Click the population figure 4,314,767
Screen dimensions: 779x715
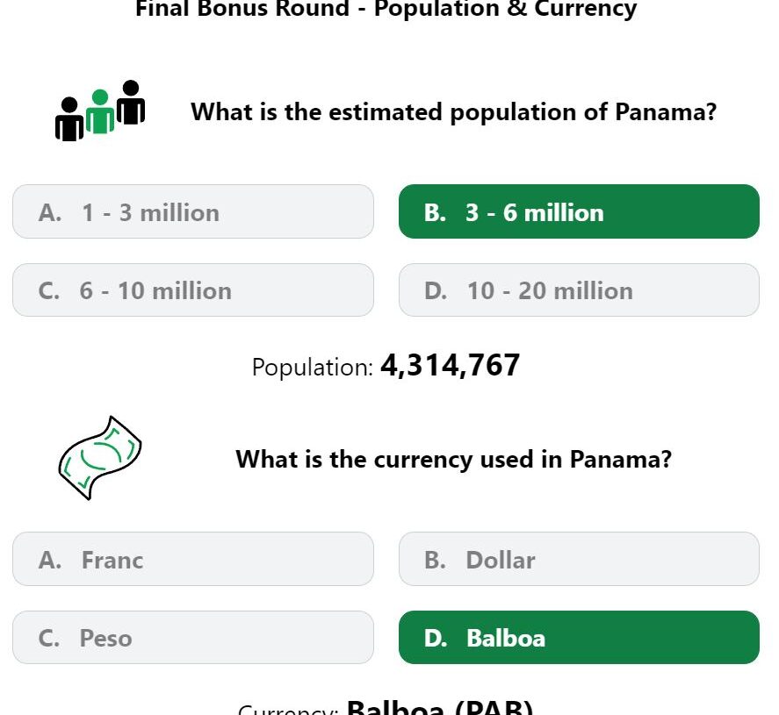[451, 366]
